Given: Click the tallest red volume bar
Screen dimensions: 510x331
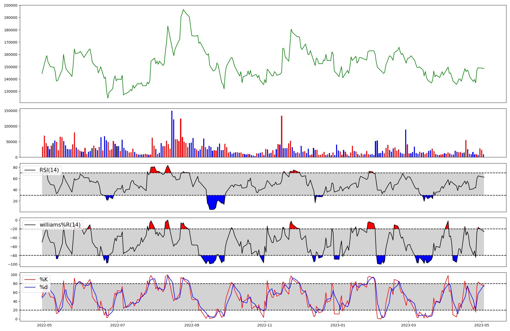Looking at the screenshot, I should pyautogui.click(x=282, y=136).
